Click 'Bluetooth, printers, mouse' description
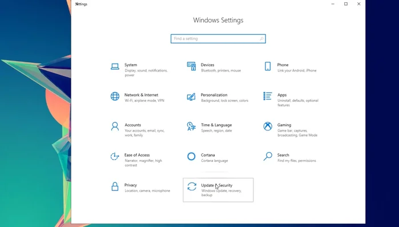The image size is (399, 227). click(221, 70)
